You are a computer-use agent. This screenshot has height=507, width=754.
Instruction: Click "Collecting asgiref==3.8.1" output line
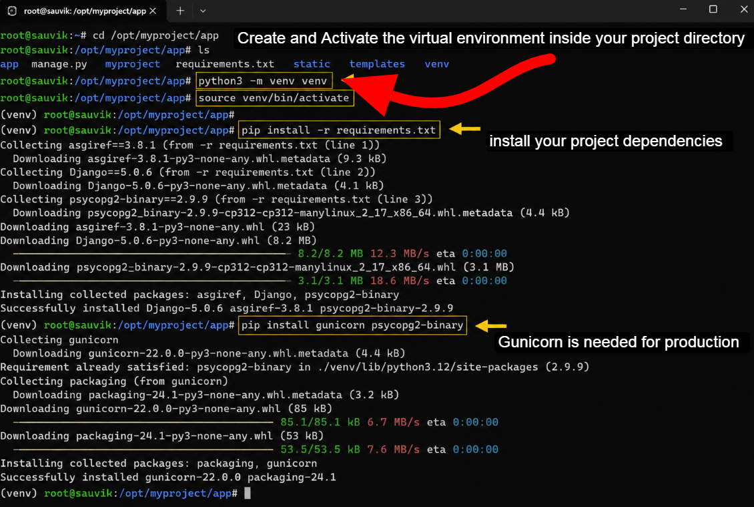(190, 145)
